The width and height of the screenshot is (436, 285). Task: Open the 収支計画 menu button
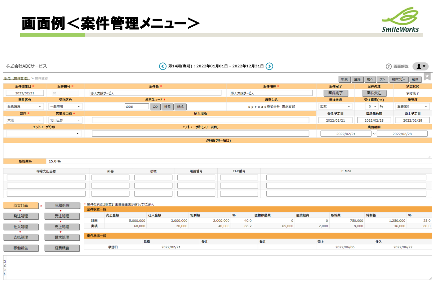click(x=21, y=206)
